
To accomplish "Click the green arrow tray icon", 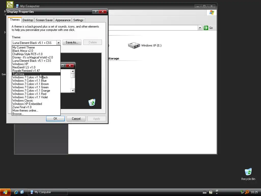I will [x=242, y=192].
